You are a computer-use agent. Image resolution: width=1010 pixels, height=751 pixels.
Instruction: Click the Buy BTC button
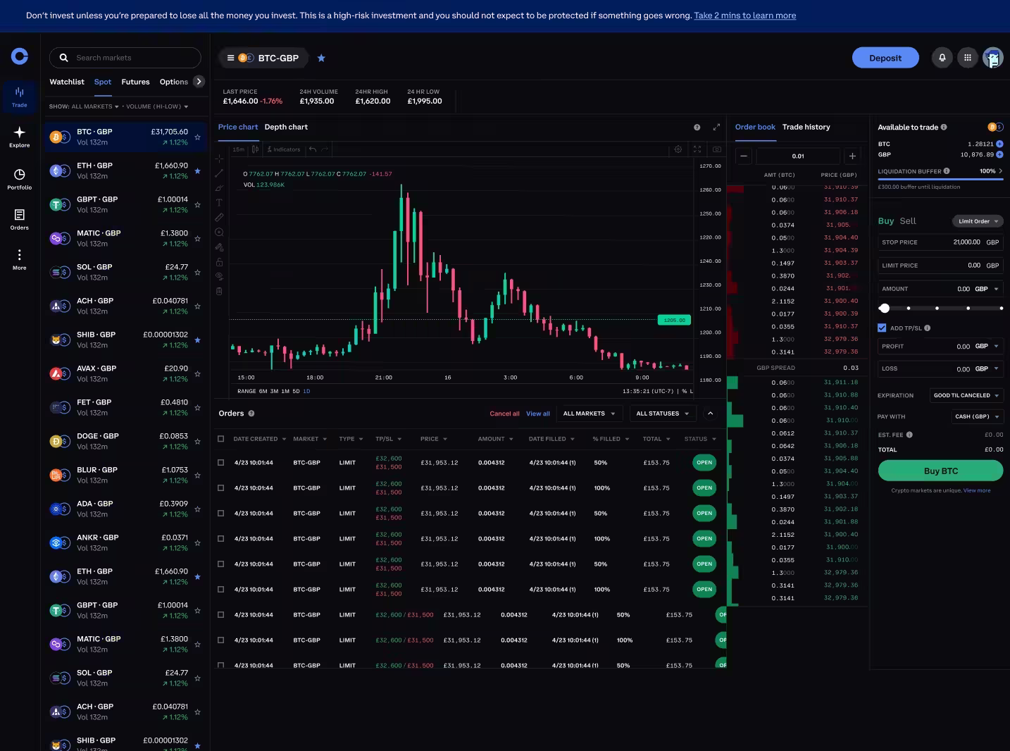[x=940, y=471]
